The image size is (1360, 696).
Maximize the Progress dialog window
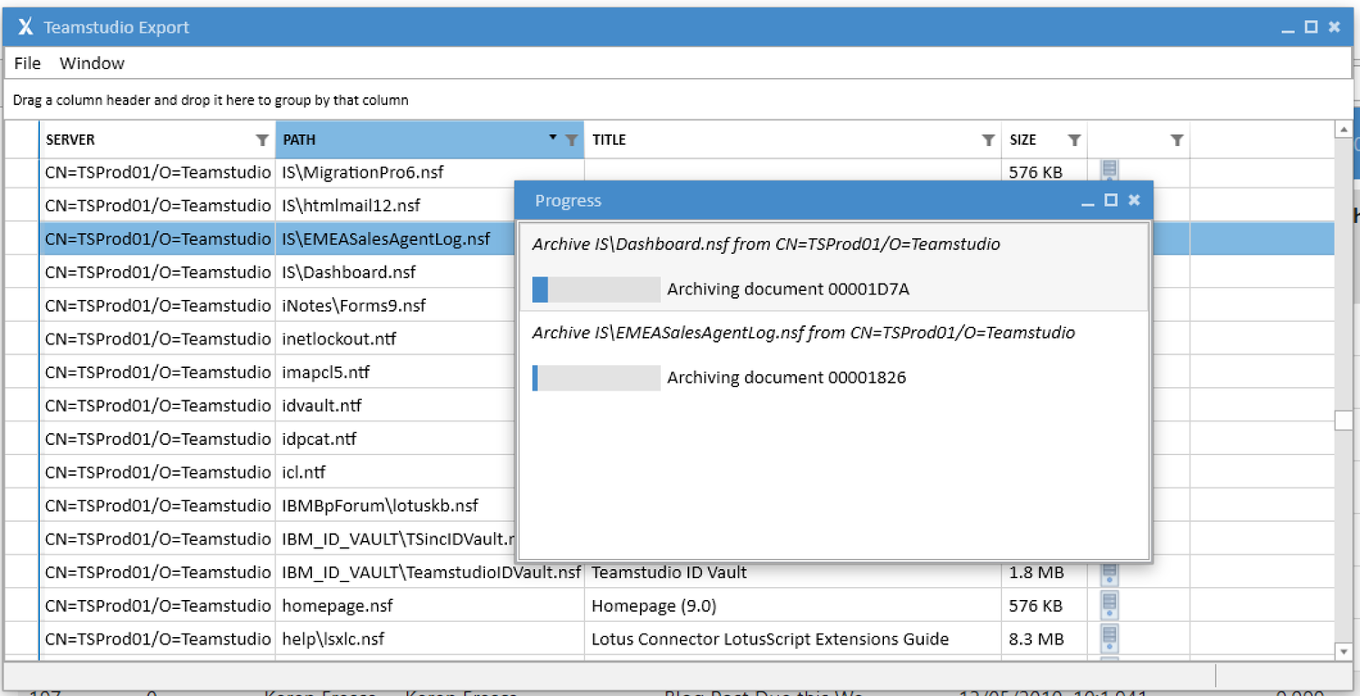point(1111,200)
